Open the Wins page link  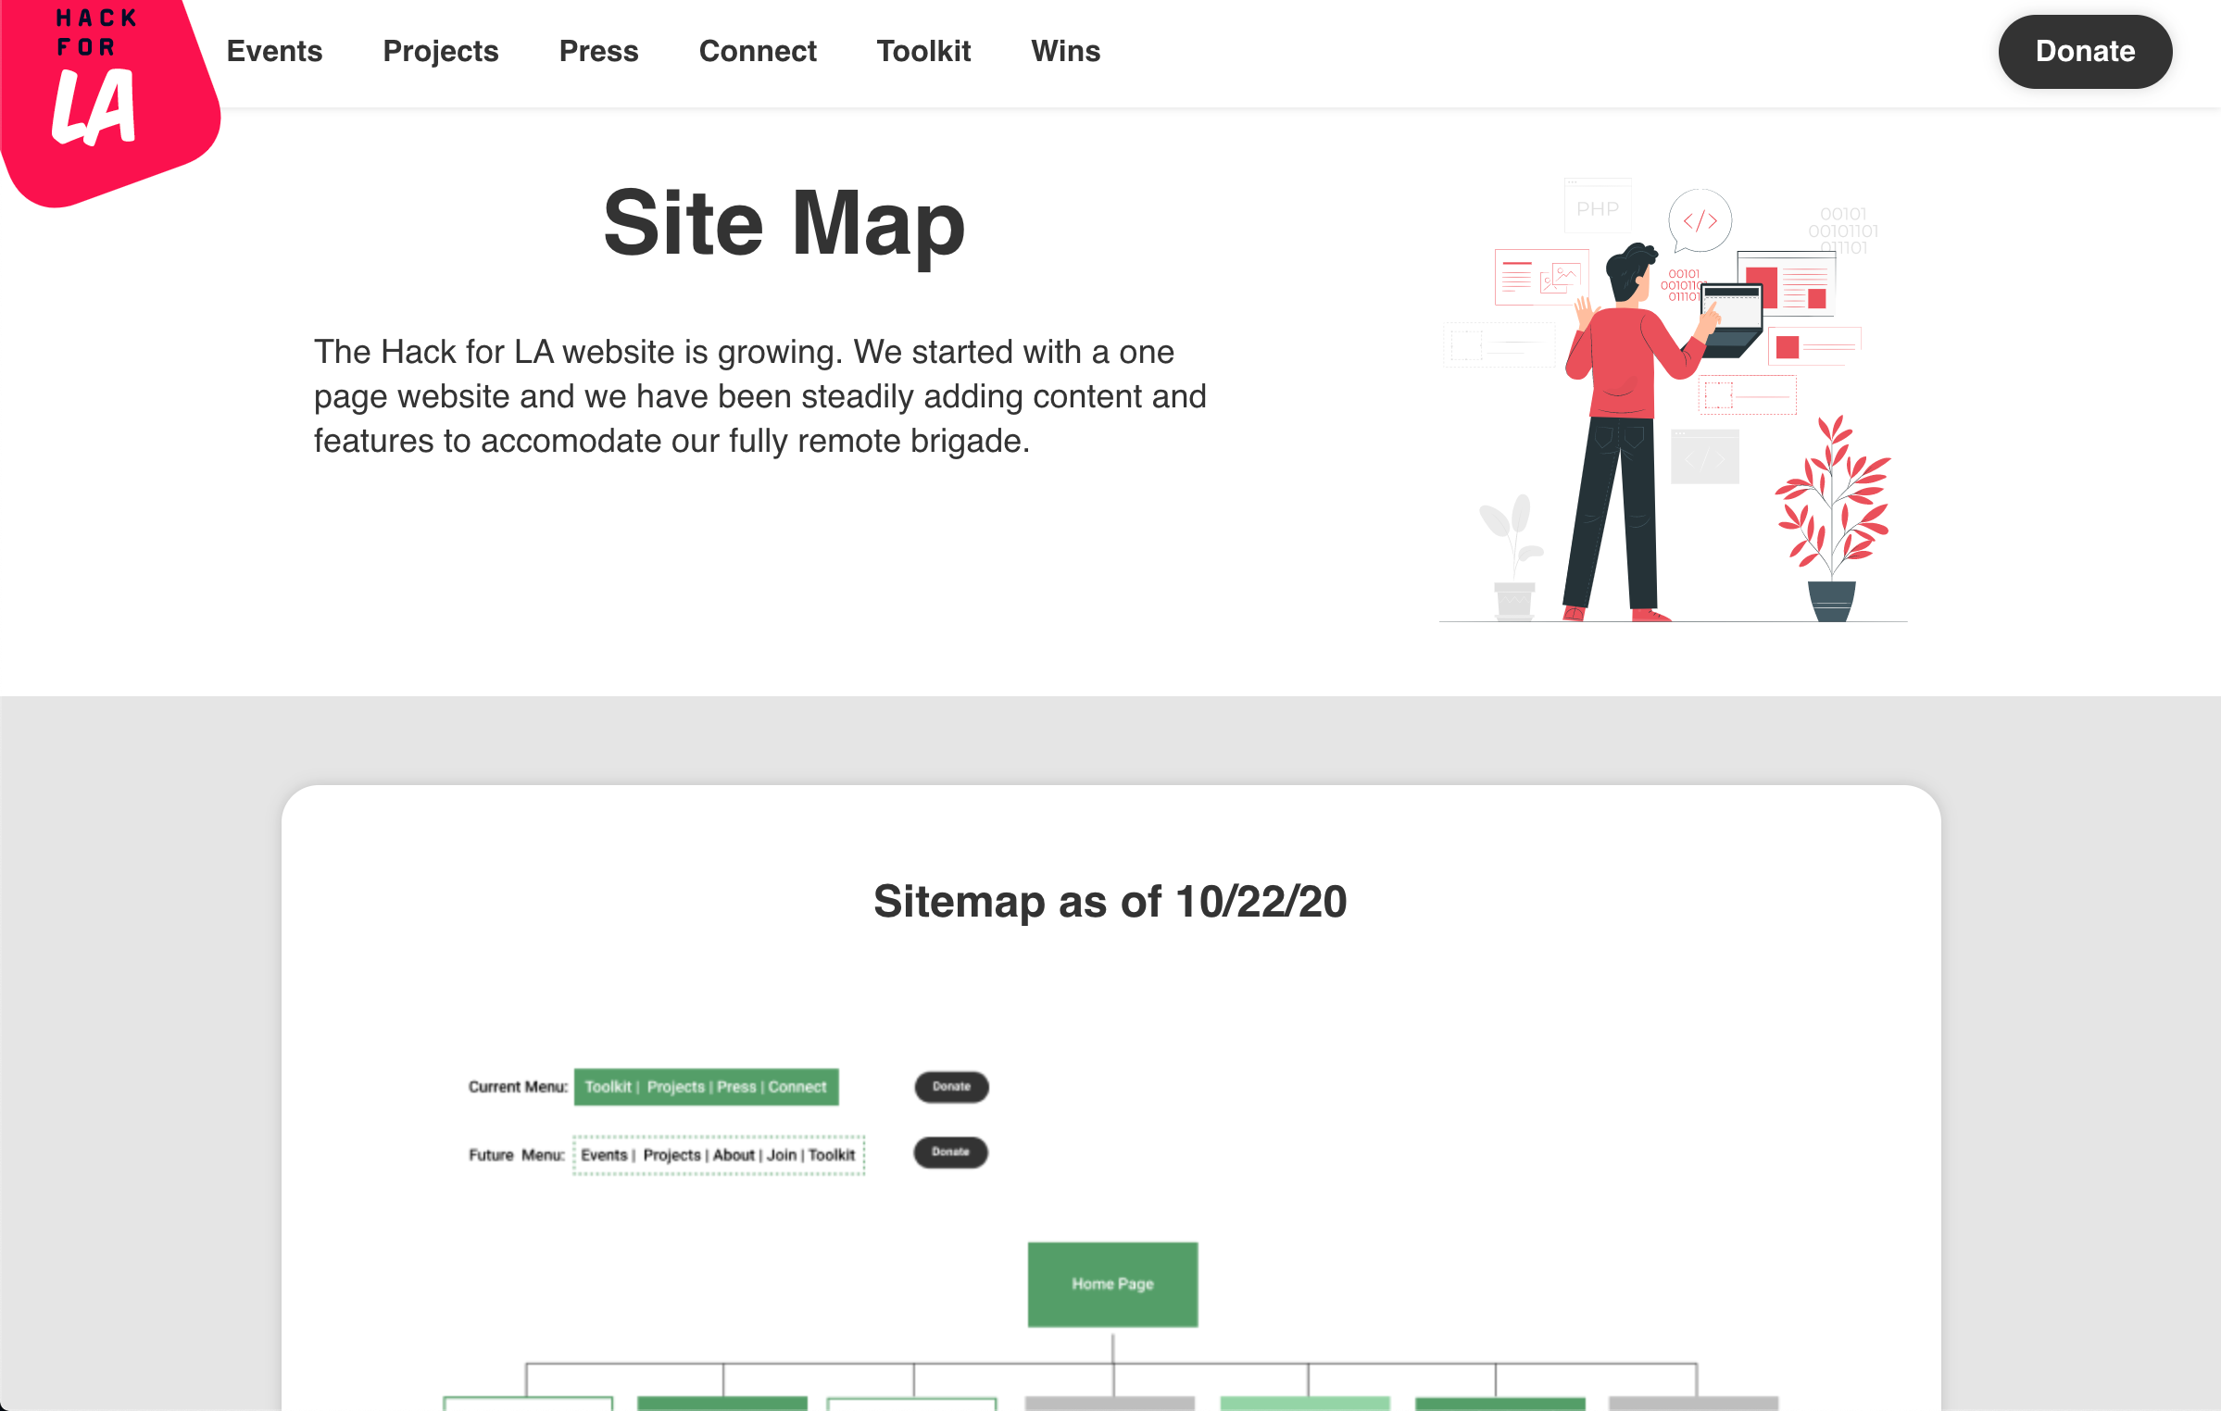click(x=1065, y=51)
